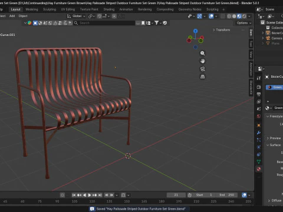
Task: Select Scene Collection in outliner
Action: click(x=272, y=22)
